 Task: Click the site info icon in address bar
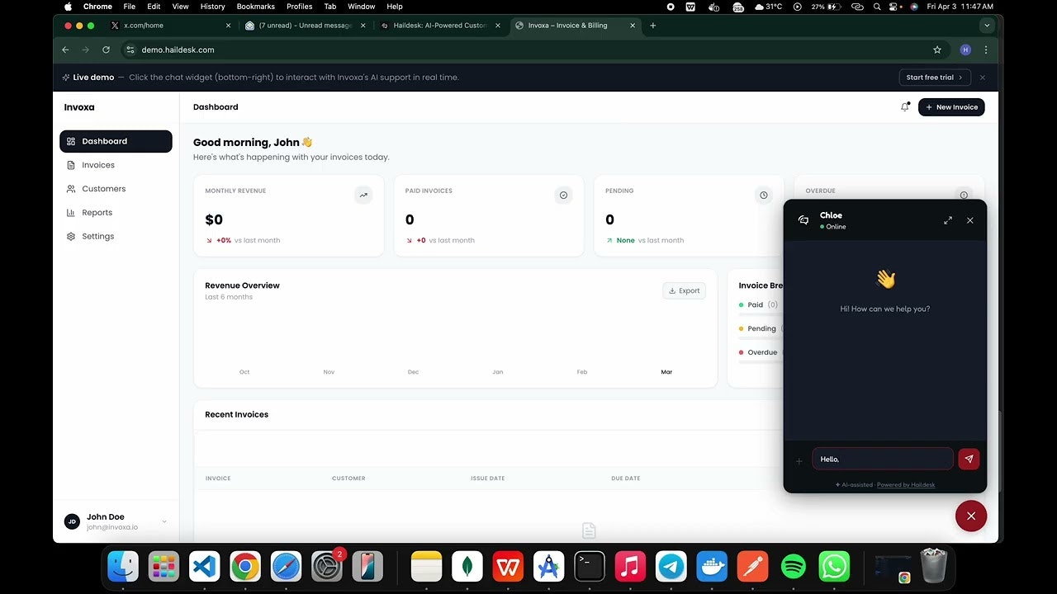(x=130, y=49)
